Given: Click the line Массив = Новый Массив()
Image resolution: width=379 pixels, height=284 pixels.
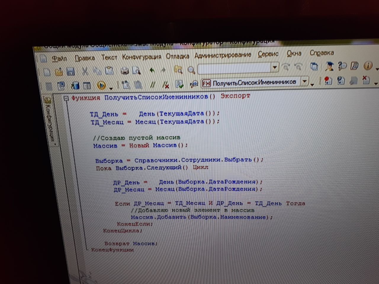Looking at the screenshot, I should pos(140,146).
